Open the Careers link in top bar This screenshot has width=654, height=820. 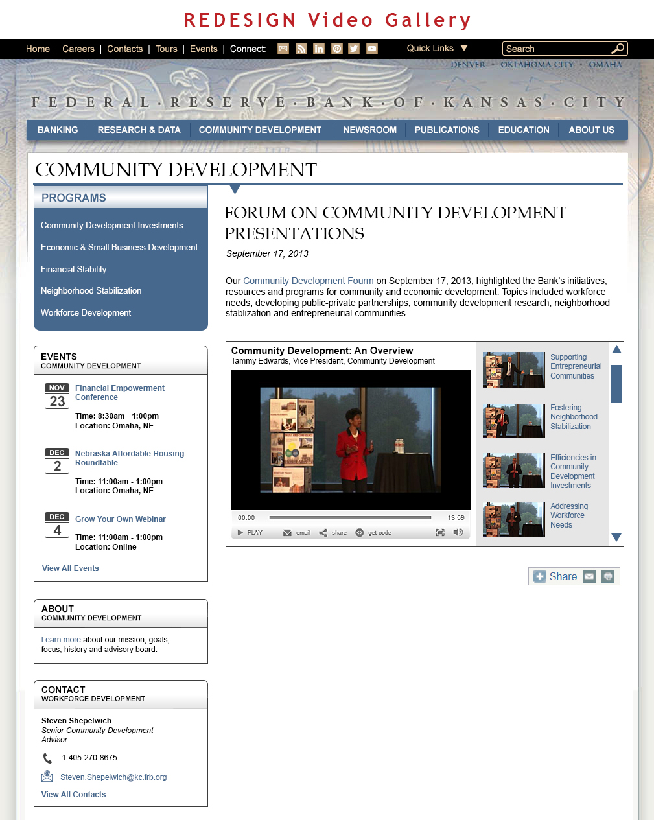point(78,49)
